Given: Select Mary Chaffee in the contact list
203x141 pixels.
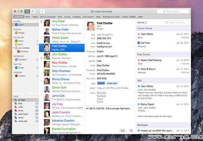Looking at the screenshot, I should click(62, 64).
